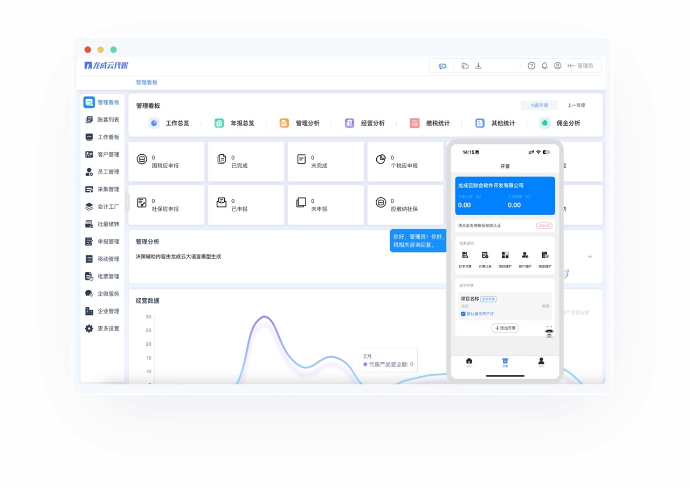Open notifications bell icon

point(544,66)
